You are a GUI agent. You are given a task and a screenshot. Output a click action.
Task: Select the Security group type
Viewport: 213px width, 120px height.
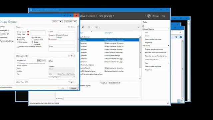(x=18, y=40)
